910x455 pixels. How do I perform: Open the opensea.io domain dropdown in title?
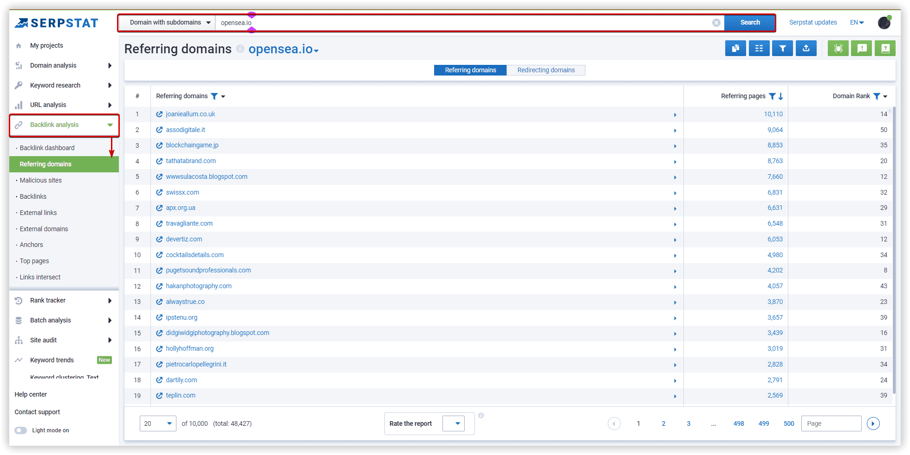[284, 49]
